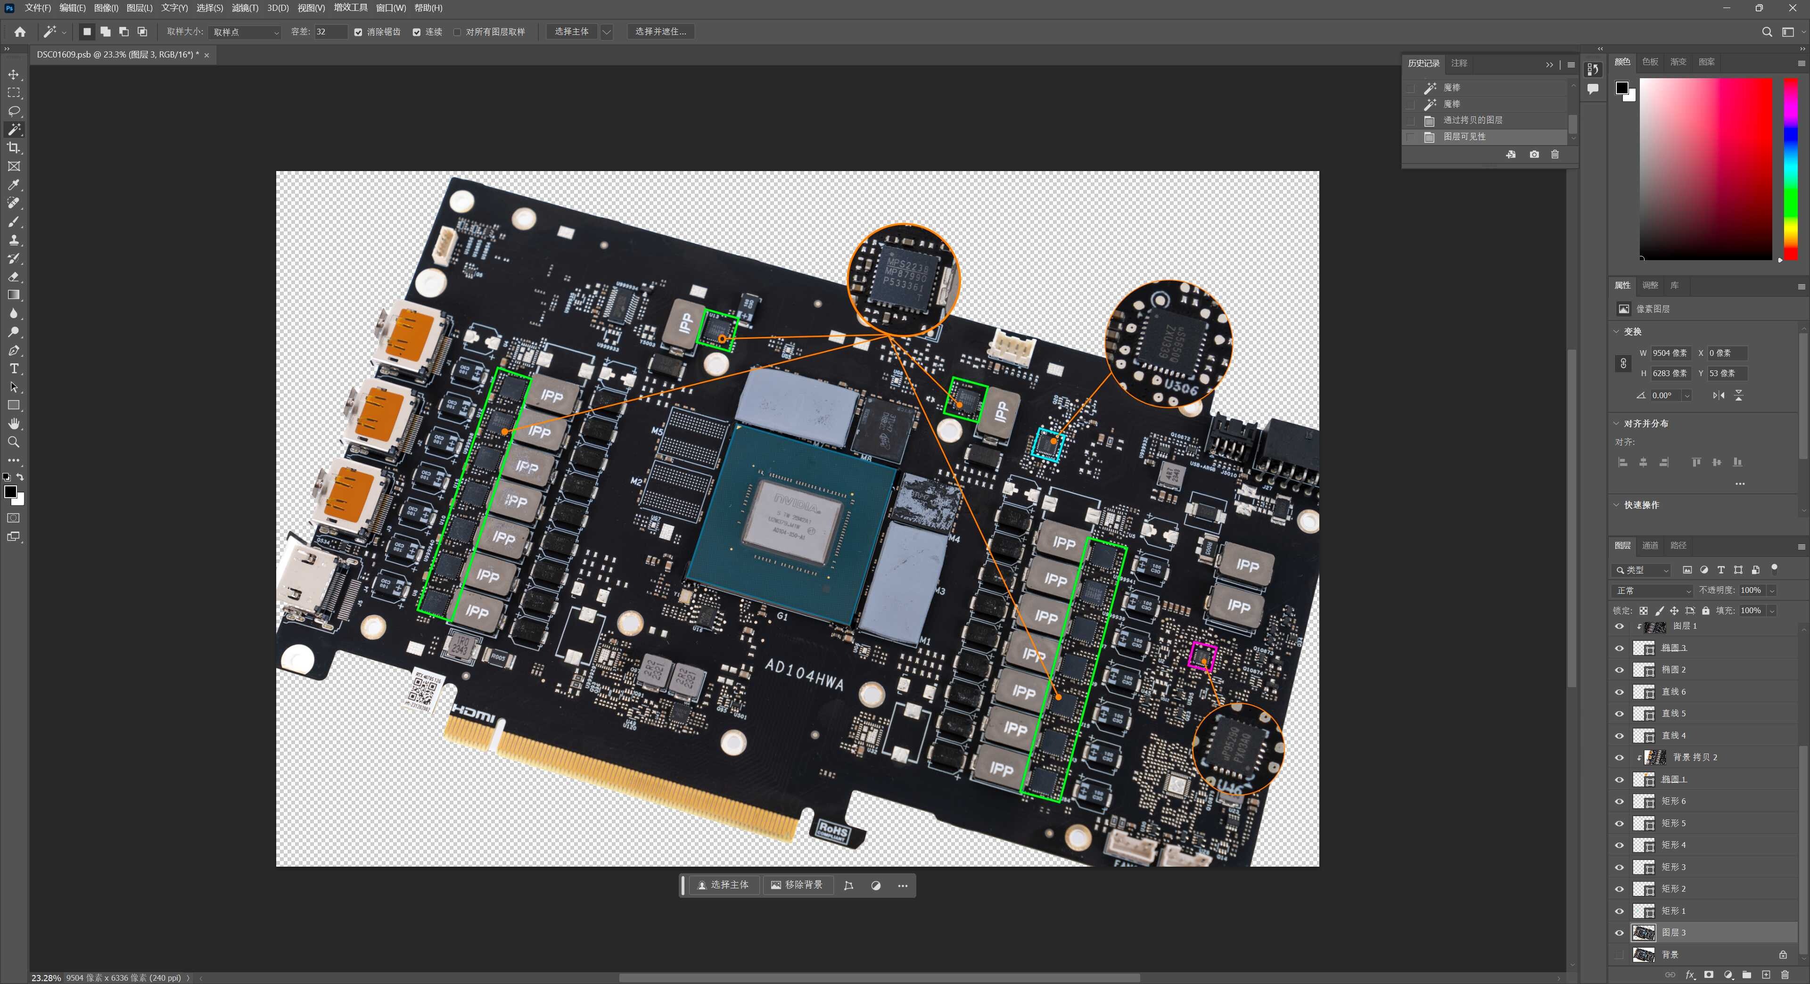Select the Lasso tool
Screen dimensions: 1810x984
(13, 112)
